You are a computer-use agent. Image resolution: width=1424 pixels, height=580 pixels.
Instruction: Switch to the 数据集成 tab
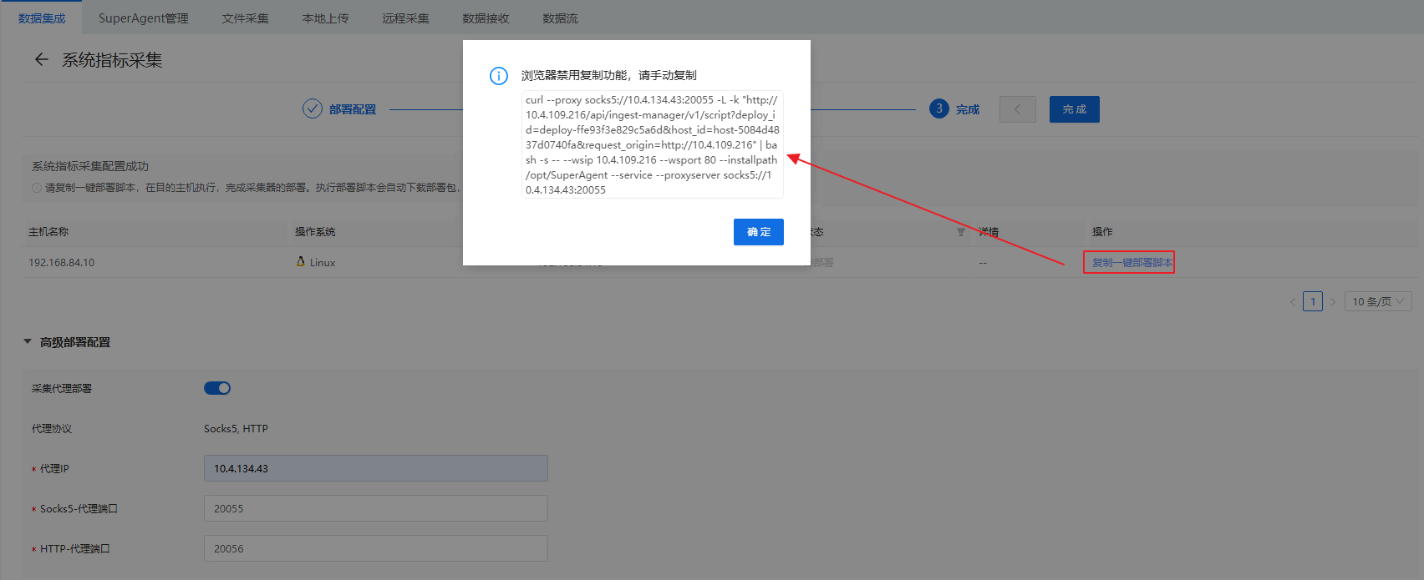point(42,18)
